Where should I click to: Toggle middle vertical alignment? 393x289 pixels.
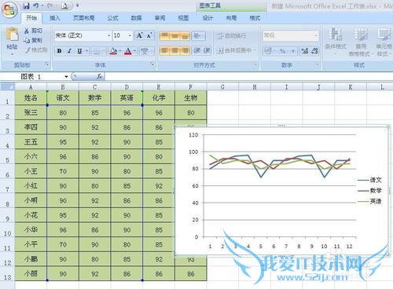tap(174, 35)
